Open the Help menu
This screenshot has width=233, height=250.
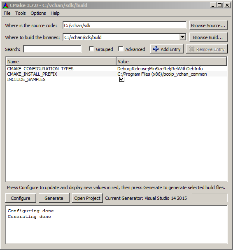click(55, 13)
